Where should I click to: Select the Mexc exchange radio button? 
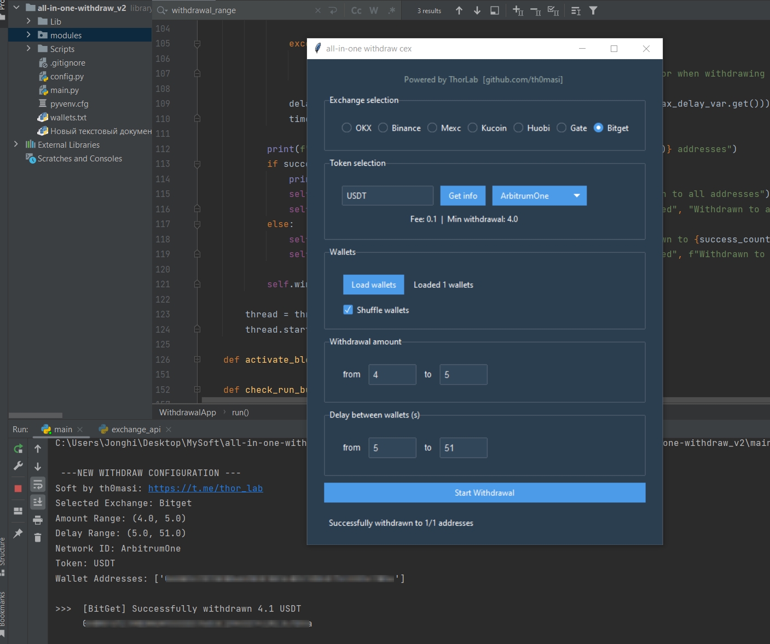(x=432, y=127)
